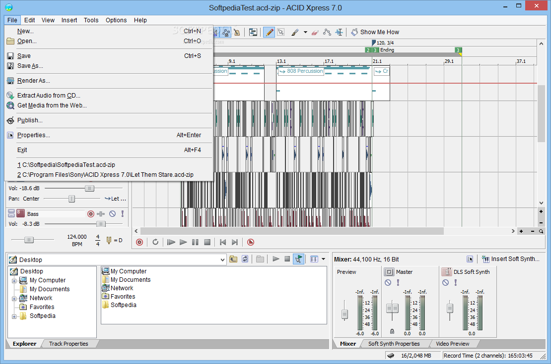
Task: Click the Show Me How button
Action: pyautogui.click(x=375, y=32)
